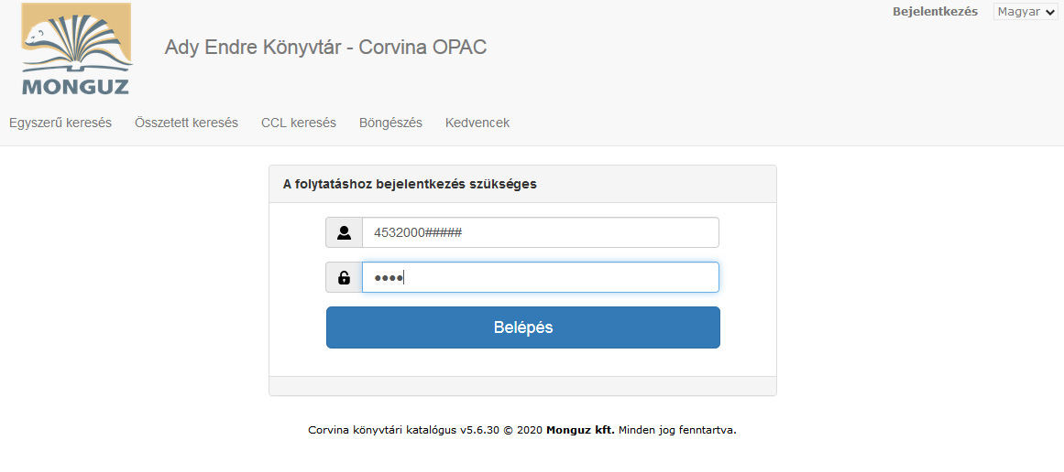Click the empty gray footer strip of login panel
The width and height of the screenshot is (1064, 472).
pyautogui.click(x=522, y=386)
